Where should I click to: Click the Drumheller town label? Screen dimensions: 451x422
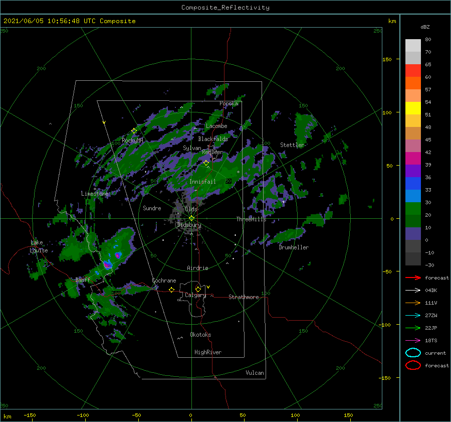(294, 247)
